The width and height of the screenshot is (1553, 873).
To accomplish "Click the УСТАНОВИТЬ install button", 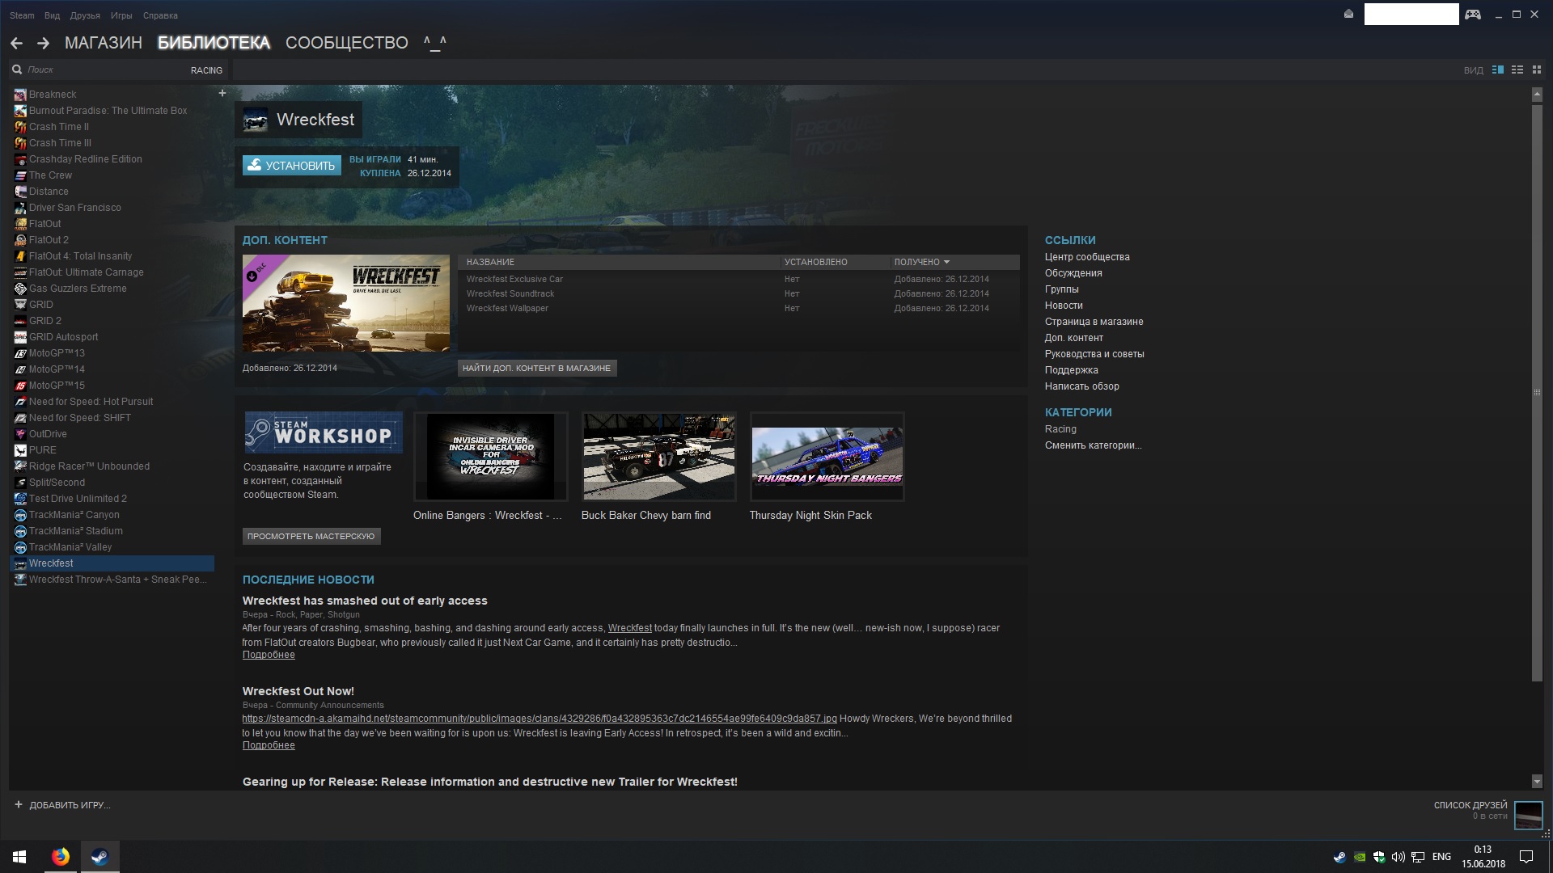I will (x=292, y=166).
